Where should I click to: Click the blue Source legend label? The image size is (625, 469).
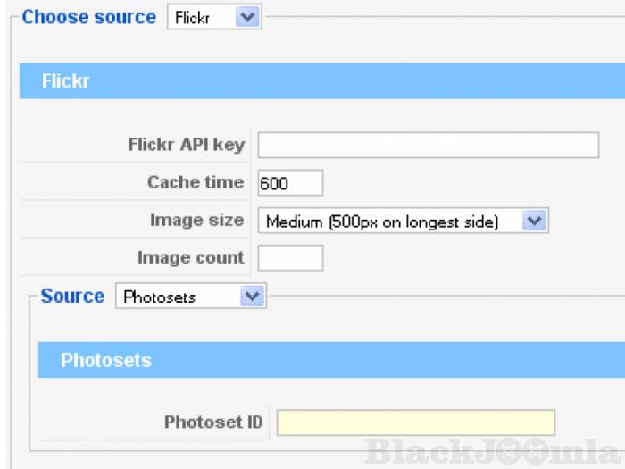click(72, 297)
